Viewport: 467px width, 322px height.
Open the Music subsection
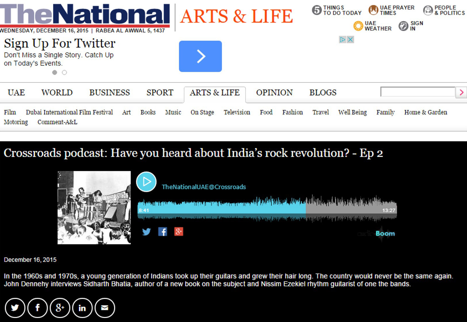click(x=173, y=112)
